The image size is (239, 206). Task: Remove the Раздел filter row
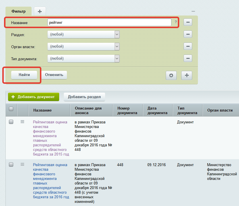[x=188, y=34]
